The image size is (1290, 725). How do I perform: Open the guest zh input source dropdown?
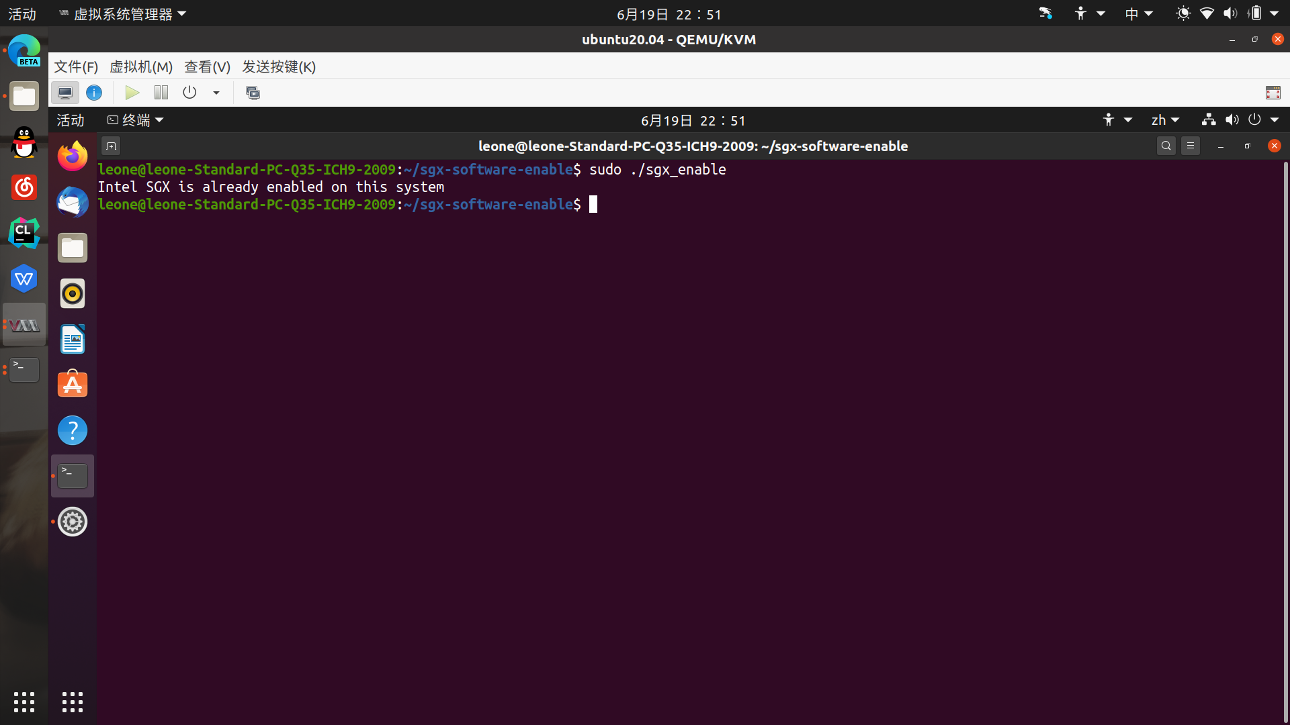pyautogui.click(x=1165, y=120)
